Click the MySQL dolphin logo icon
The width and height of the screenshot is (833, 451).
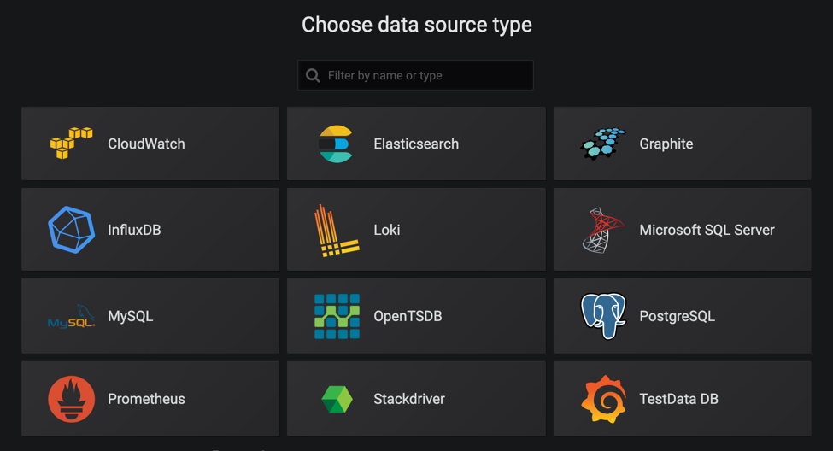point(71,316)
